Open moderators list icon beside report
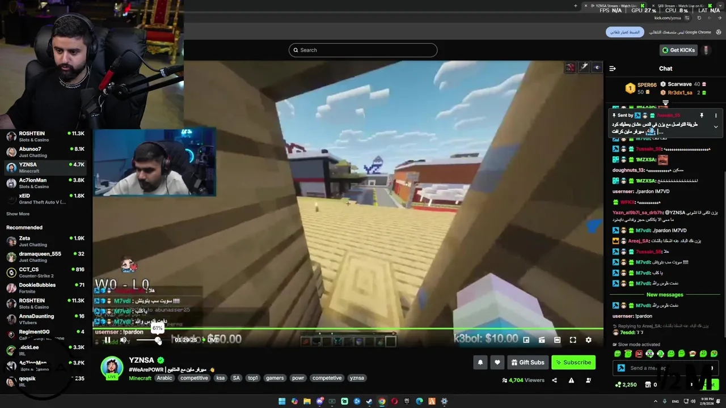Image resolution: width=726 pixels, height=408 pixels. pos(588,380)
